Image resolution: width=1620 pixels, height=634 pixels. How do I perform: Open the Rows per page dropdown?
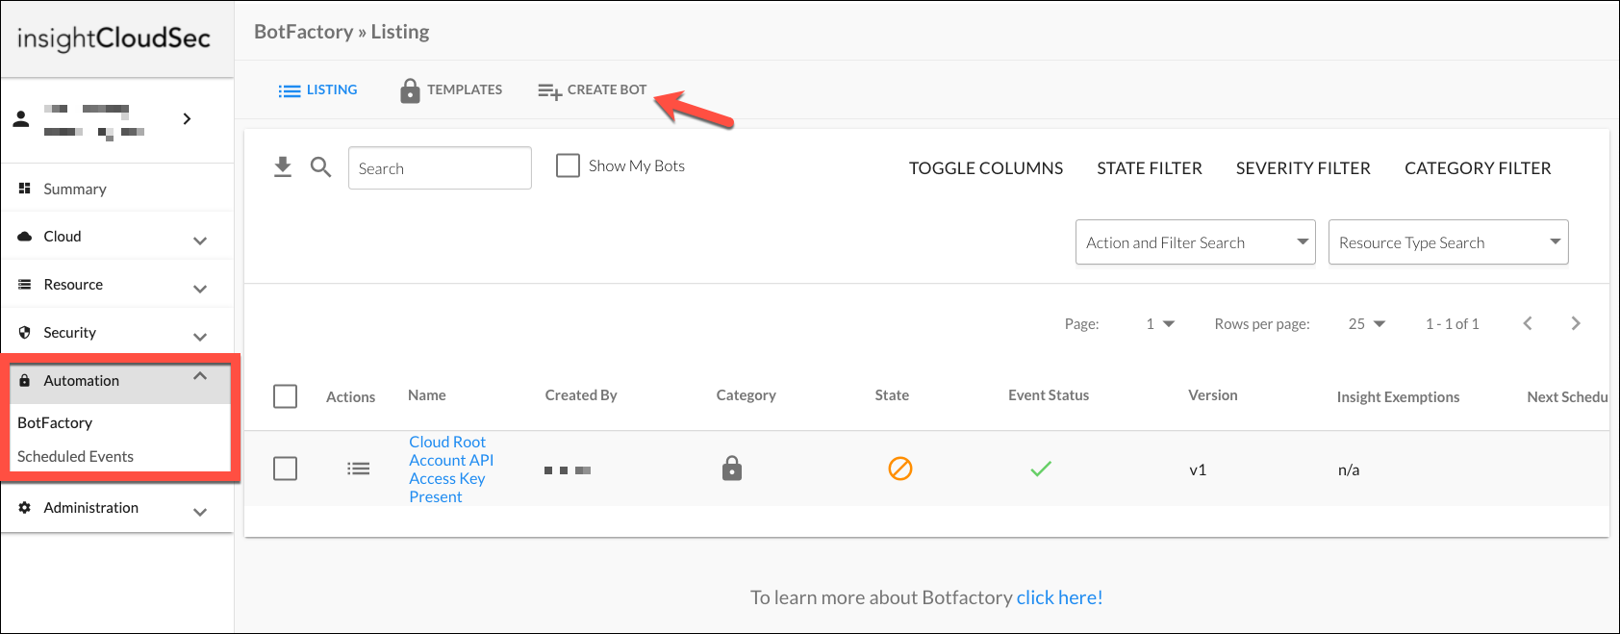(x=1366, y=324)
